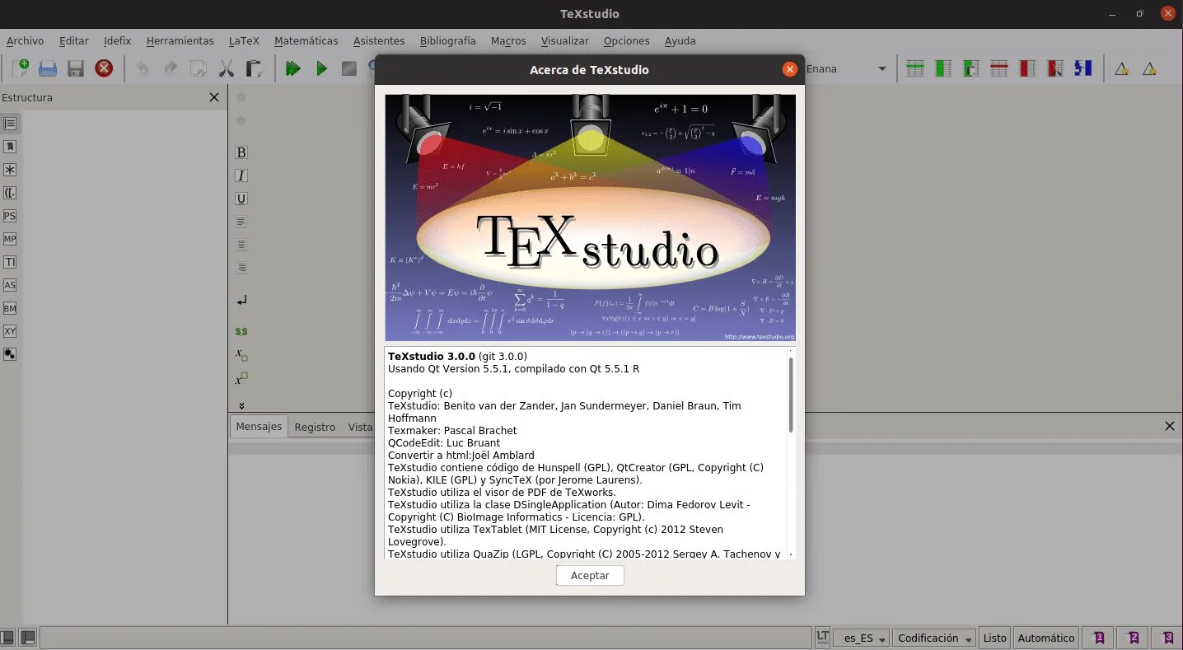
Task: Switch to the Registro tab
Action: [x=315, y=427]
